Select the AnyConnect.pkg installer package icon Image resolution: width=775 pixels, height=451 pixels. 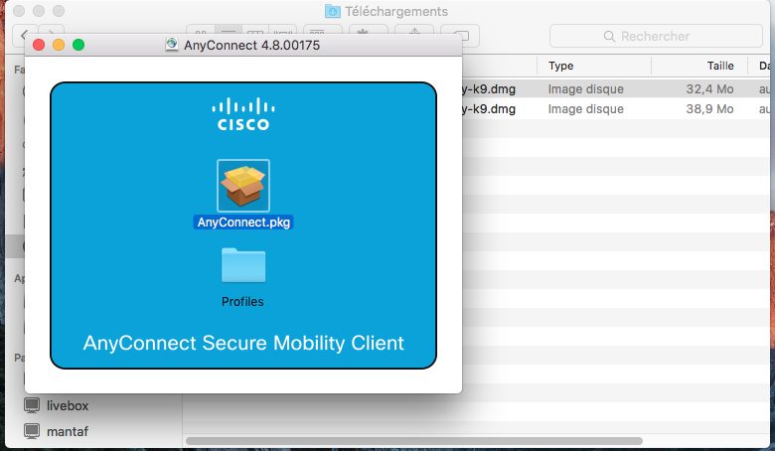click(243, 185)
